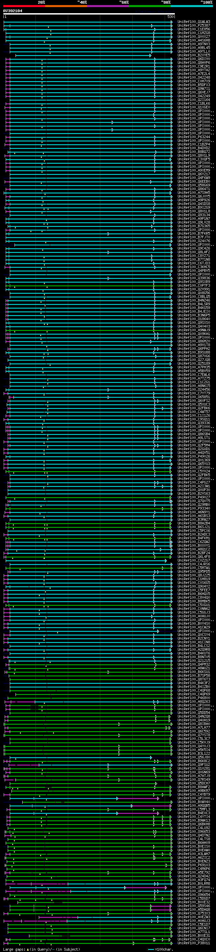Image resolution: width=216 pixels, height=952 pixels.
Task: Select the UniRef100_C5GGJ3 label
Action: [x=194, y=612]
